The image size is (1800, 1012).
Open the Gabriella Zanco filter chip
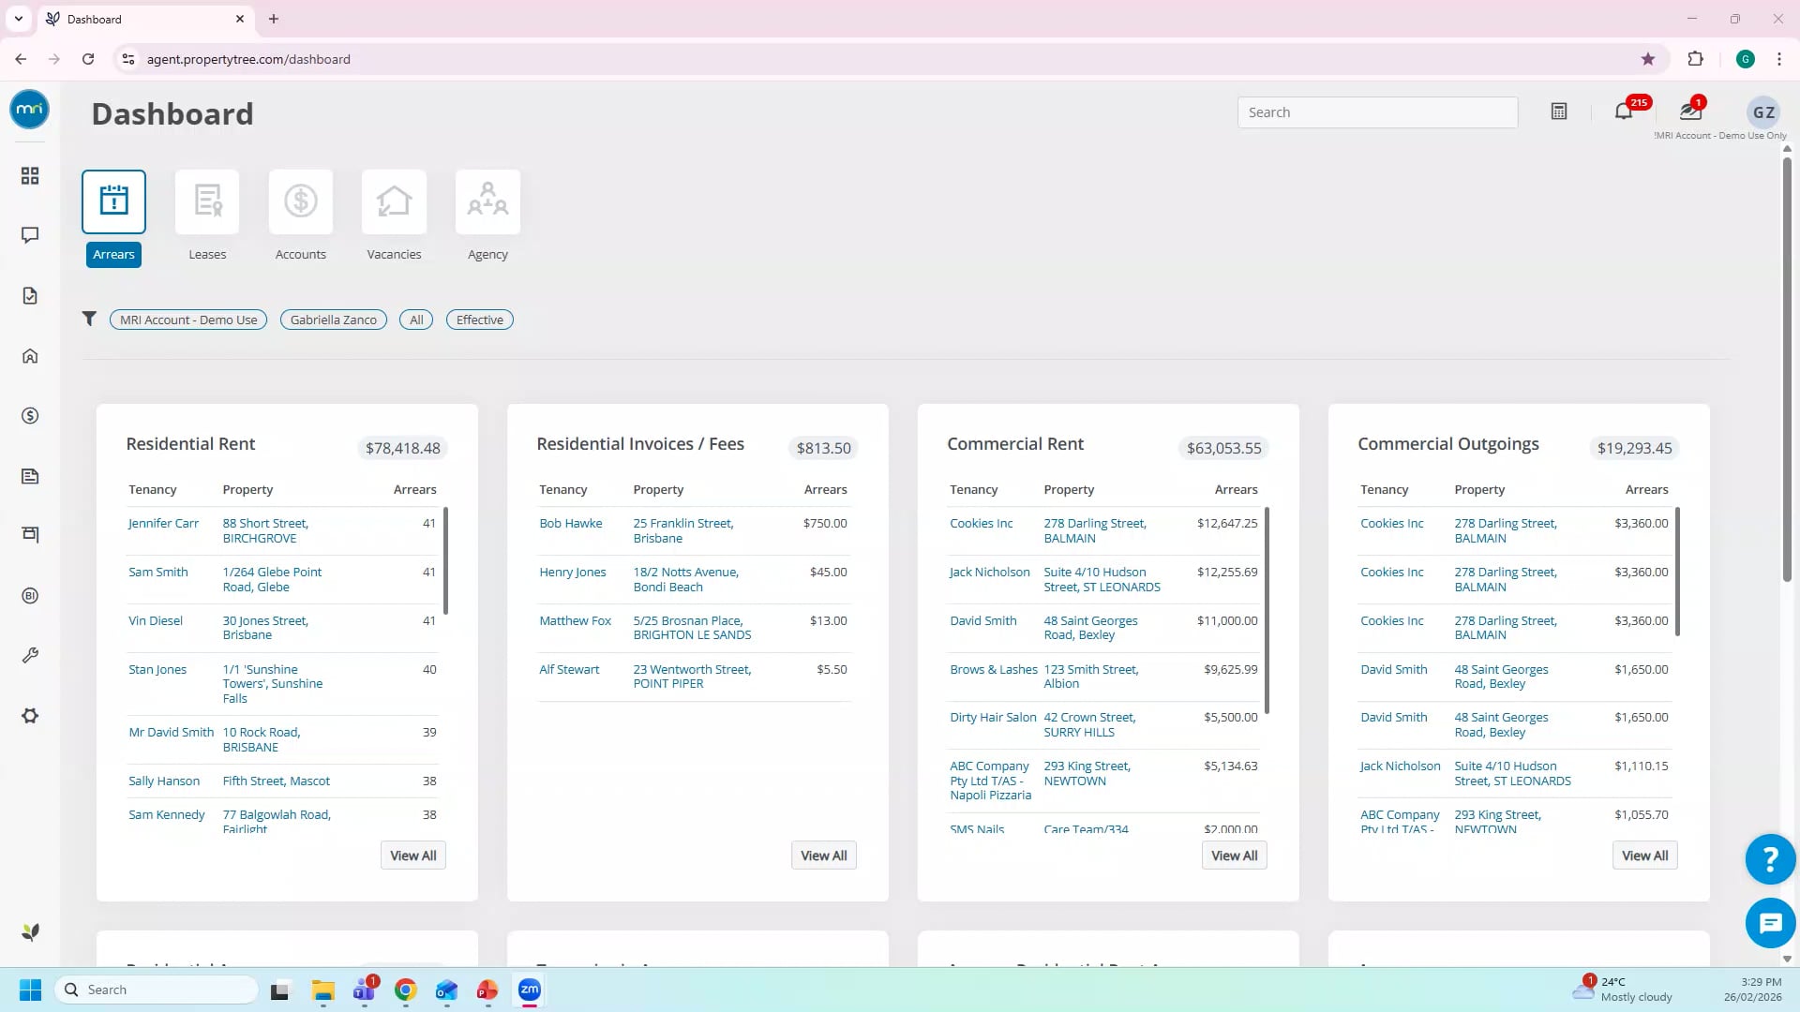(x=333, y=320)
